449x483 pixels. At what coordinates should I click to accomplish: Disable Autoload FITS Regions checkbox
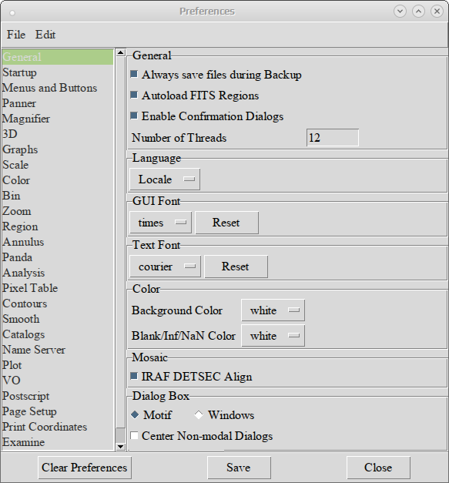[x=134, y=95]
